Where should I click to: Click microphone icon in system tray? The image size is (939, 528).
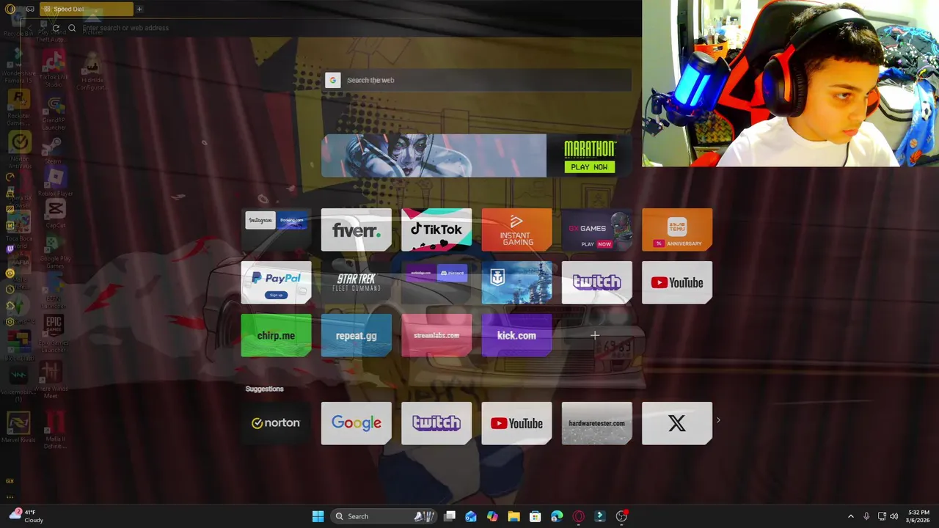click(866, 516)
